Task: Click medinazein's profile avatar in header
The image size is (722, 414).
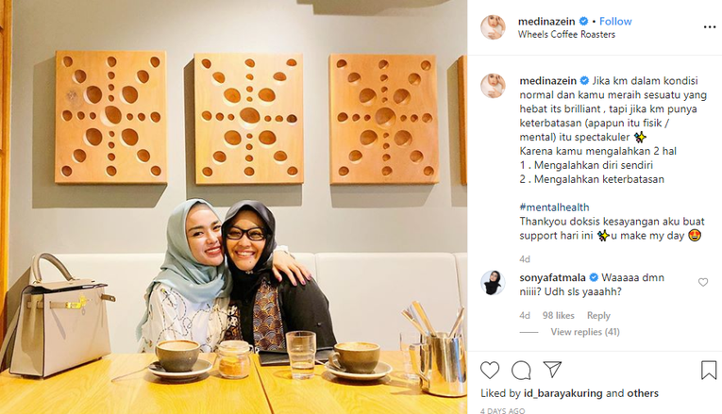Action: pyautogui.click(x=494, y=27)
